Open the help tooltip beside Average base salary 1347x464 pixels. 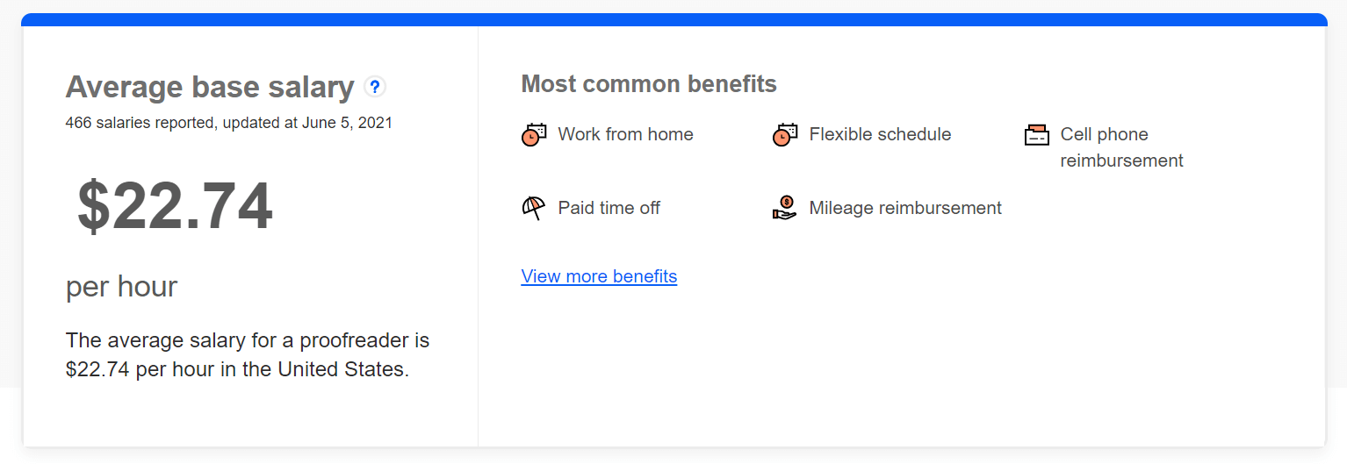click(x=375, y=87)
